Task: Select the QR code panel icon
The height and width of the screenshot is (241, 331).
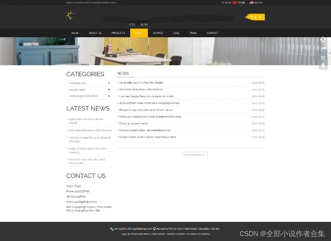Action: (323, 58)
